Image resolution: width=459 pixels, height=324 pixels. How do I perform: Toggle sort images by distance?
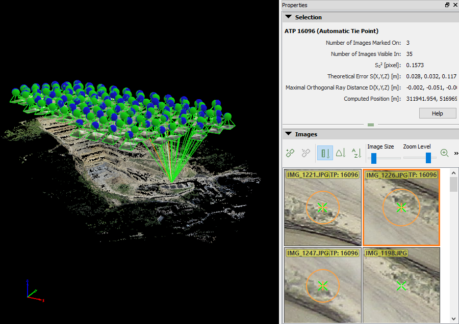click(x=324, y=153)
